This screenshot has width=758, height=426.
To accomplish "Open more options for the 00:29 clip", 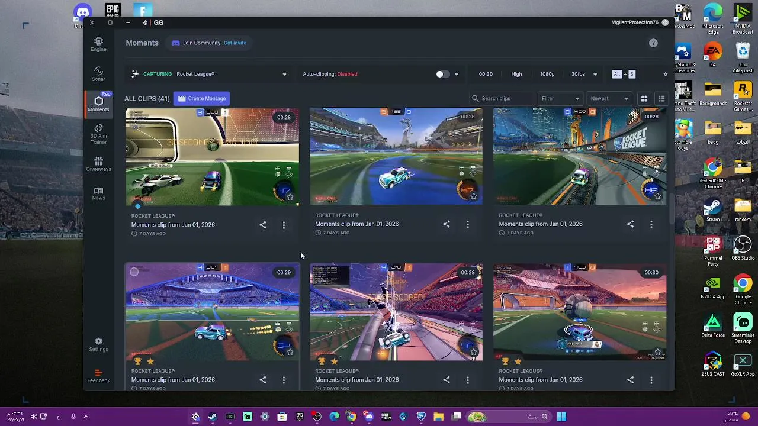I will (284, 380).
